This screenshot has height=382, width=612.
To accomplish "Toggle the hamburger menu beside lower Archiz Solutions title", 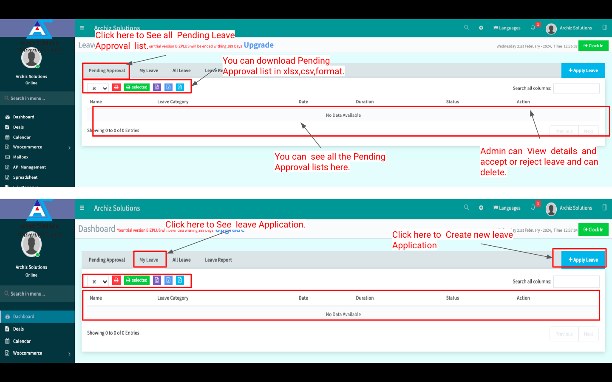I will tap(82, 208).
